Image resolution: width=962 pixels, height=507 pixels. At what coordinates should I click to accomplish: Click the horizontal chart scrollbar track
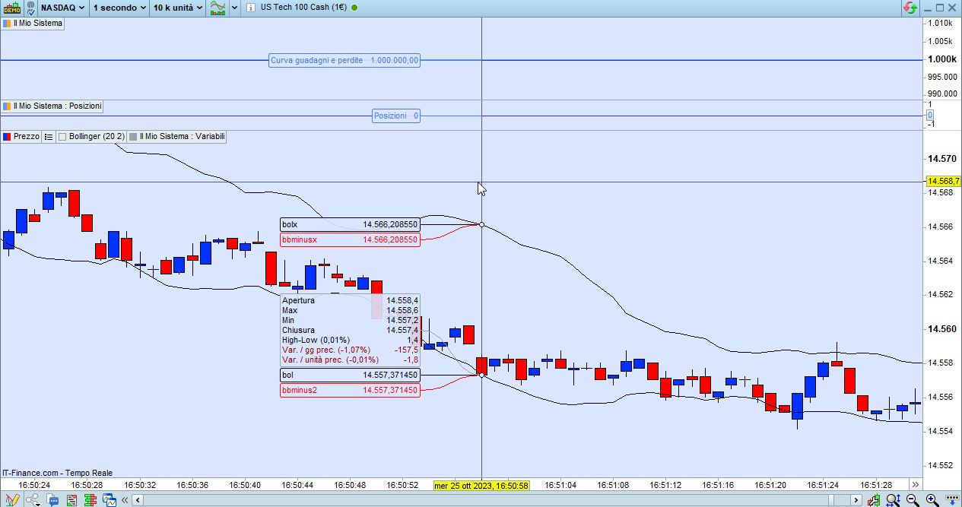[x=497, y=500]
